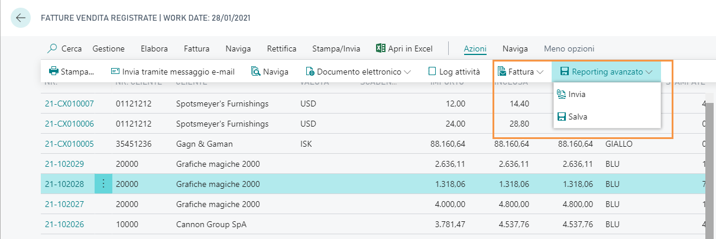Open row options for invoice 21-102028

point(103,184)
